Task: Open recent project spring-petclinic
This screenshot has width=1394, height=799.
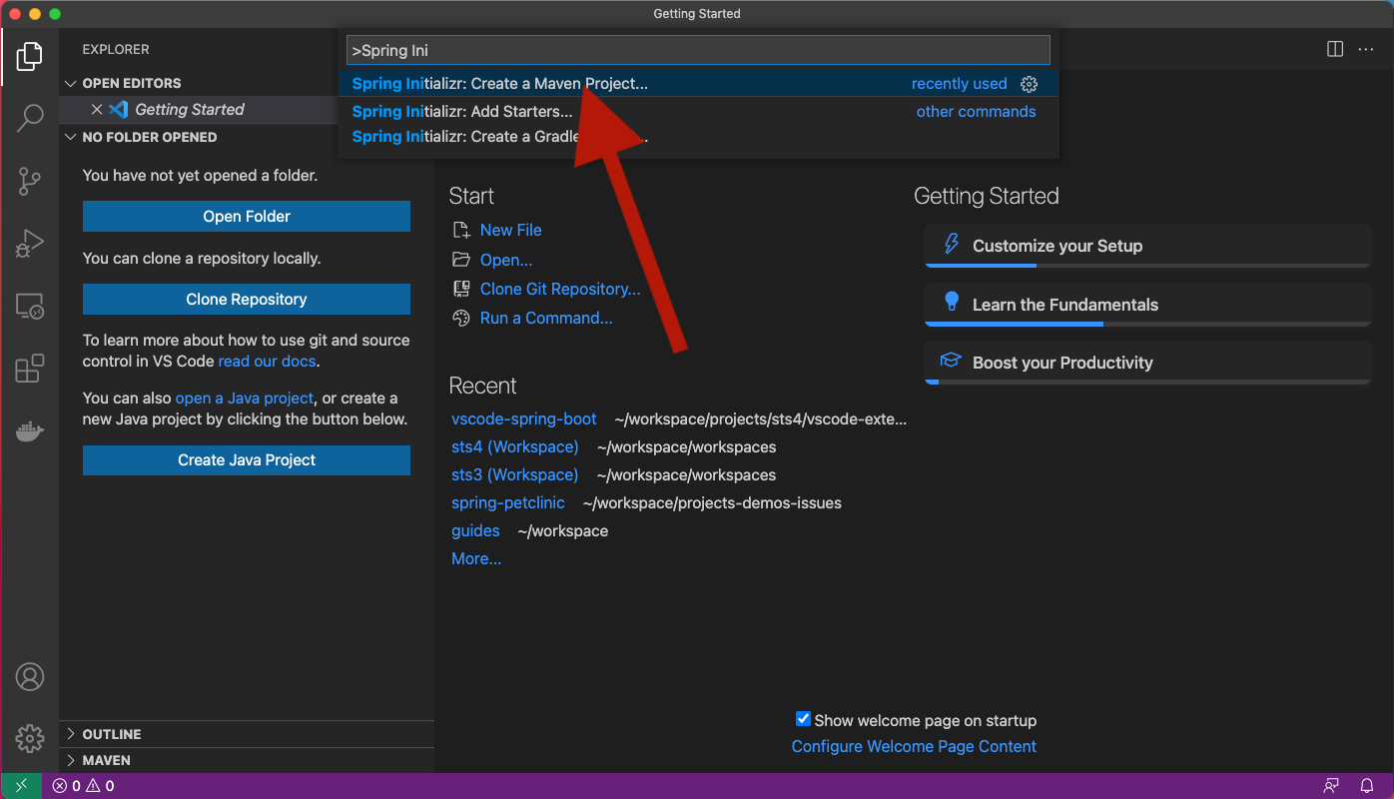Action: [x=508, y=502]
